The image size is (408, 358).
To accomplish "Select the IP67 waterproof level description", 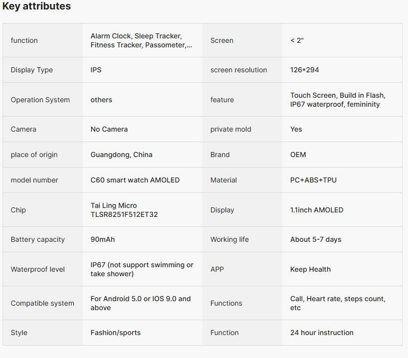I will [x=142, y=269].
